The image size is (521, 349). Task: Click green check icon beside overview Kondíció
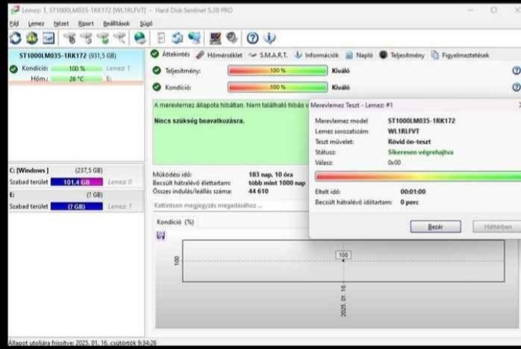point(156,87)
